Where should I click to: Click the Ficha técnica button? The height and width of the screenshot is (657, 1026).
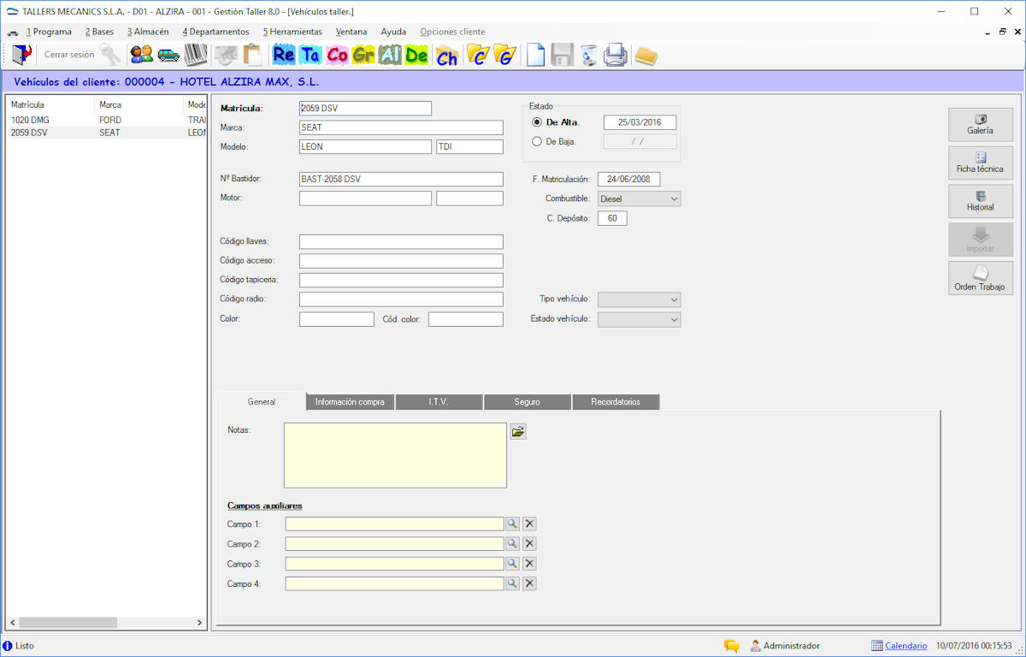[981, 163]
